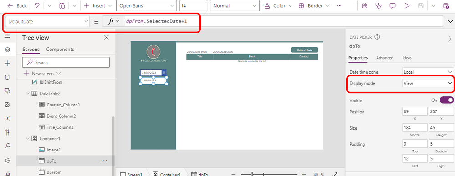
Task: Undo the last action
Action: click(37, 5)
